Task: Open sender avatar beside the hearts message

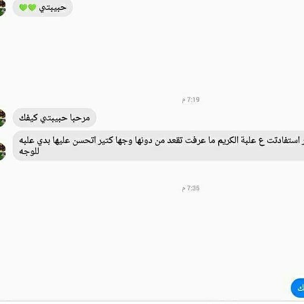Action: [2, 8]
